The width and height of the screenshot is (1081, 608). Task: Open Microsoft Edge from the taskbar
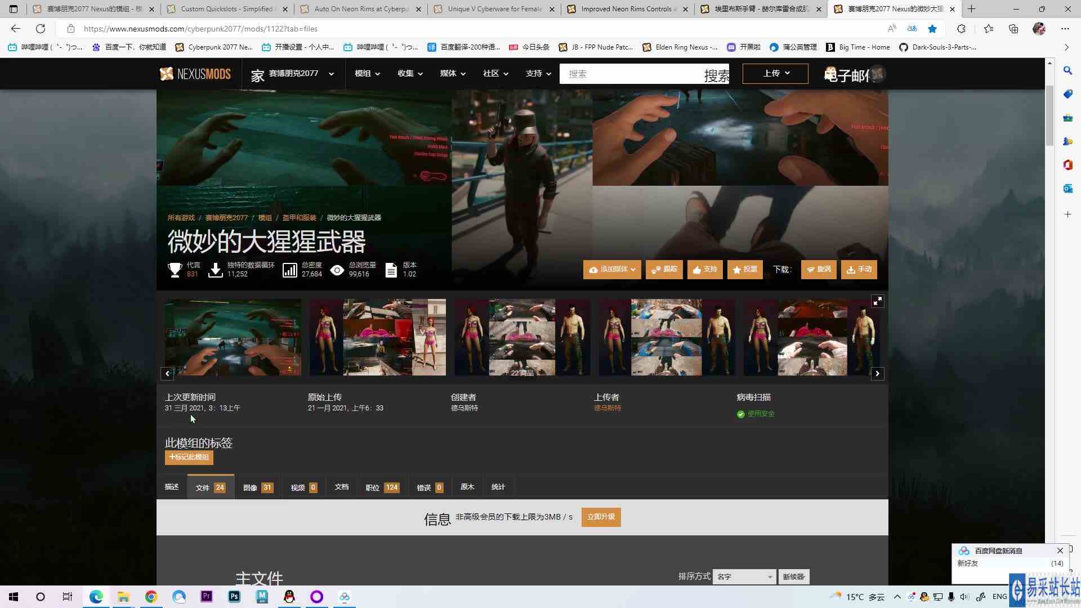pyautogui.click(x=96, y=597)
